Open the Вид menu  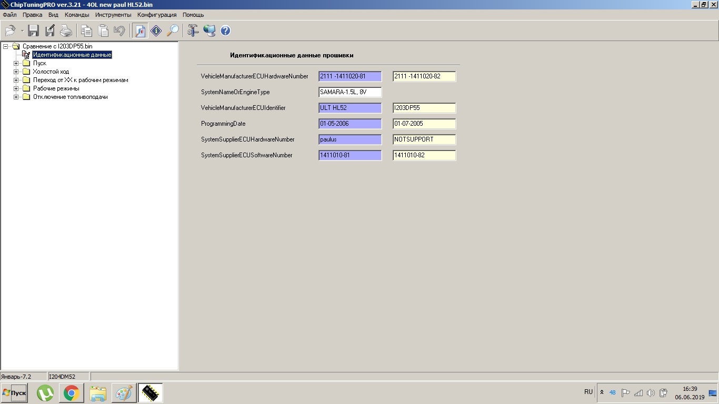[53, 15]
